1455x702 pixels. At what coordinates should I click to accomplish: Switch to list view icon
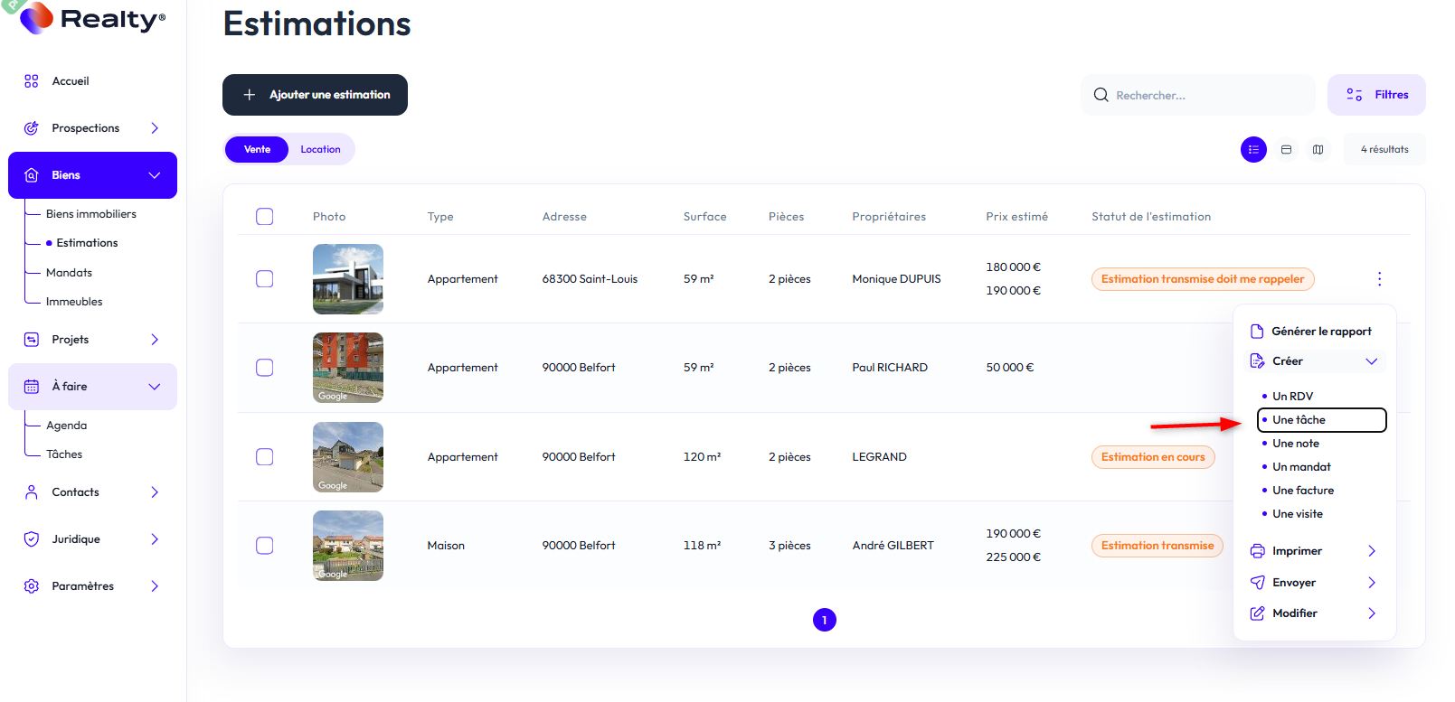(1253, 150)
